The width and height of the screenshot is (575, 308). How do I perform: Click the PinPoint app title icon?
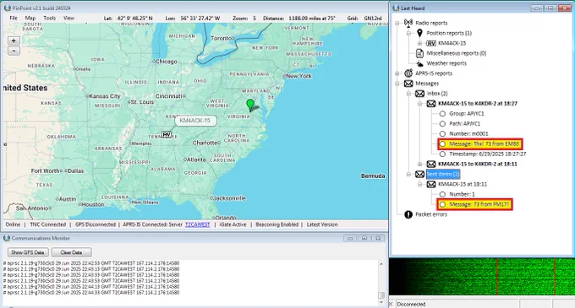(x=8, y=8)
